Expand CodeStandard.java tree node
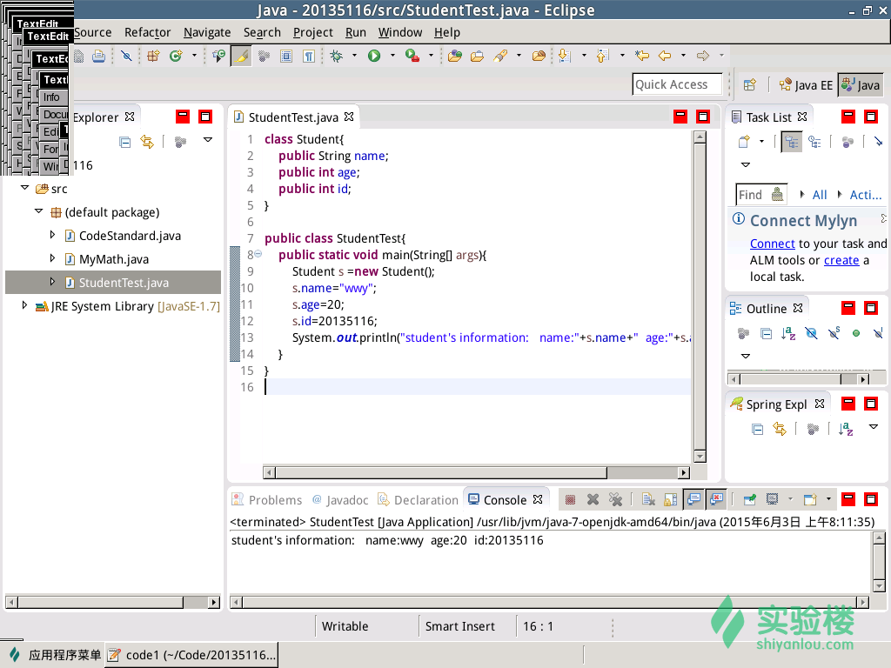 52,235
